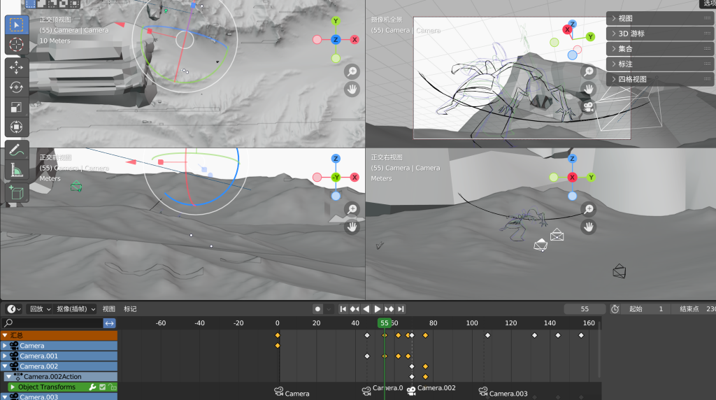Pick the Scale tool
This screenshot has height=400, width=716.
(16, 108)
